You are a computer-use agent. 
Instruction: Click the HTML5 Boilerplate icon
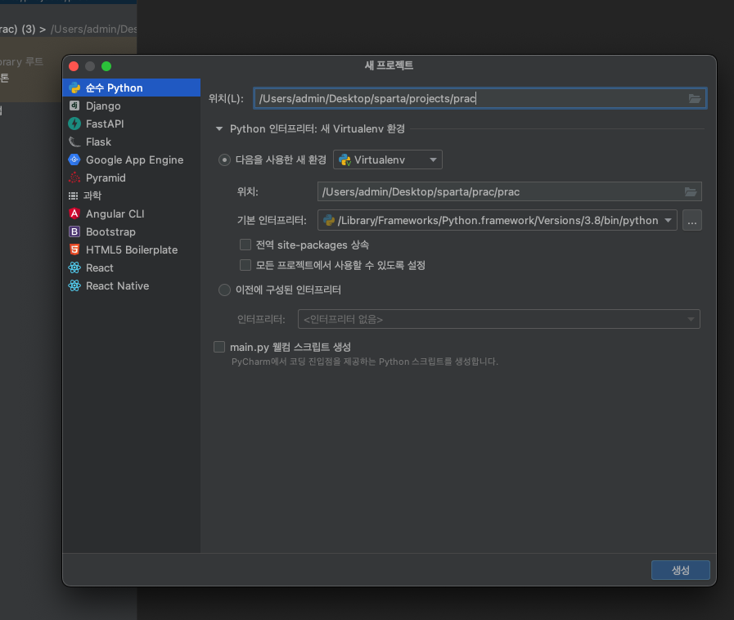pos(74,249)
